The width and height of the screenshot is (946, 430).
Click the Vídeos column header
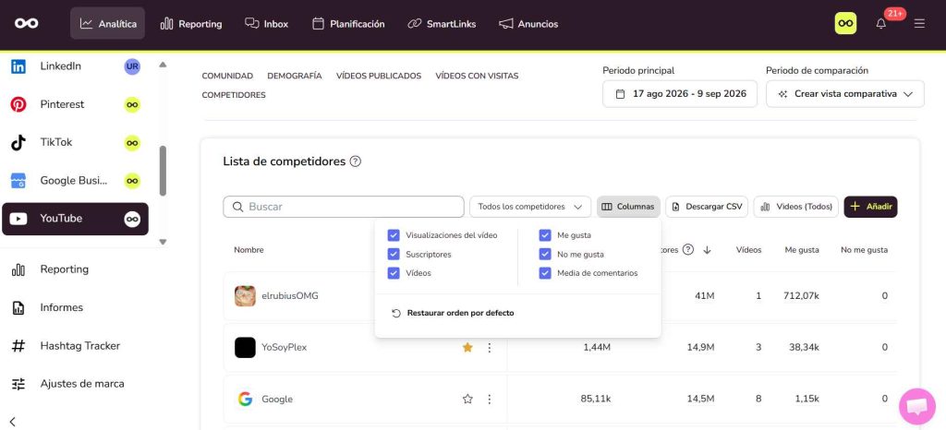click(748, 250)
